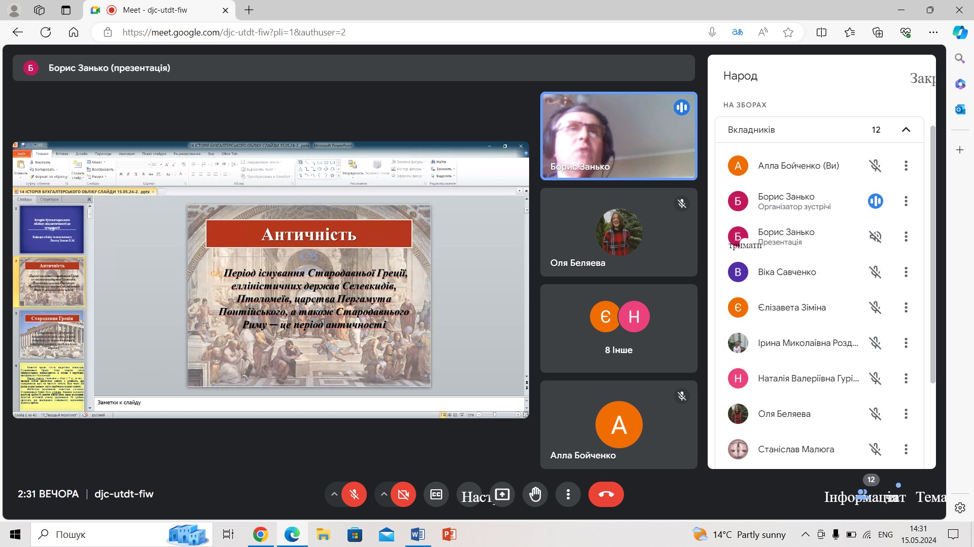Viewport: 974px width, 547px height.
Task: Expand video settings arrow beside camera
Action: pos(384,494)
